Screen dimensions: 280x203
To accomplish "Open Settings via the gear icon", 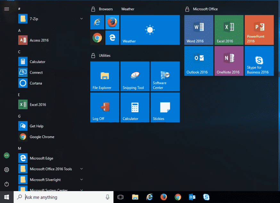I will pos(7,170).
